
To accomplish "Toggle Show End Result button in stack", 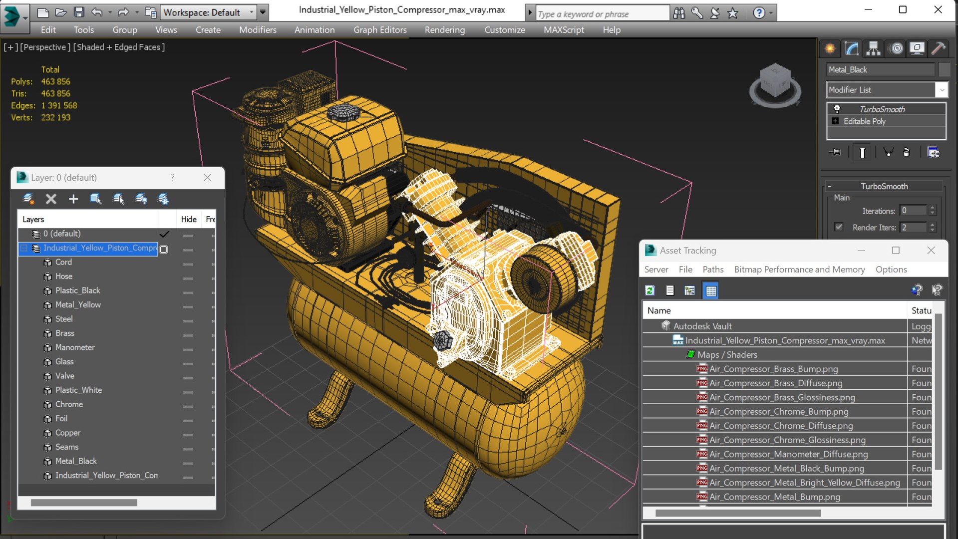I will coord(862,152).
